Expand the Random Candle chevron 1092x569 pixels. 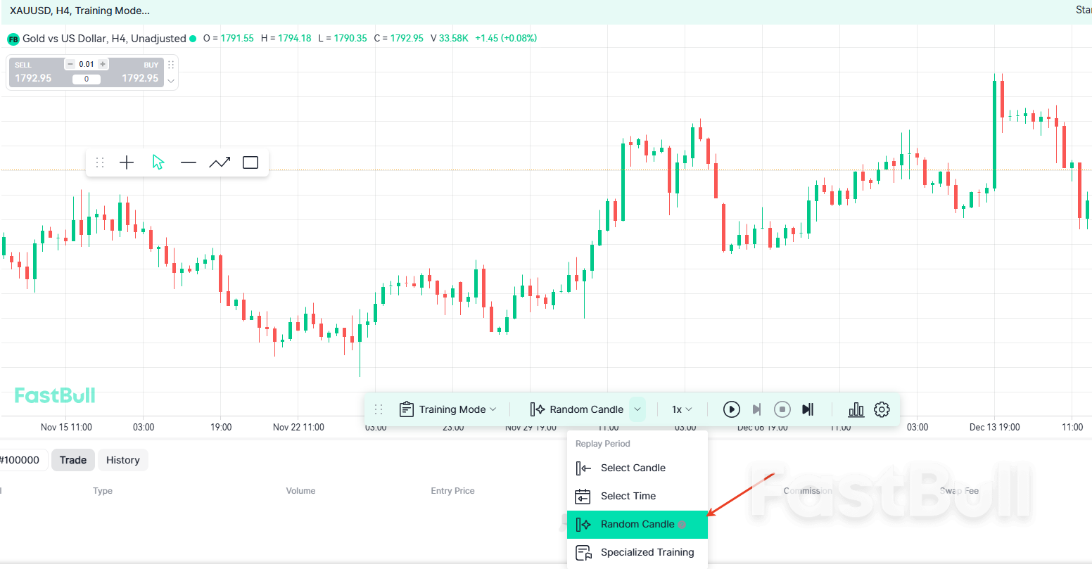click(637, 409)
